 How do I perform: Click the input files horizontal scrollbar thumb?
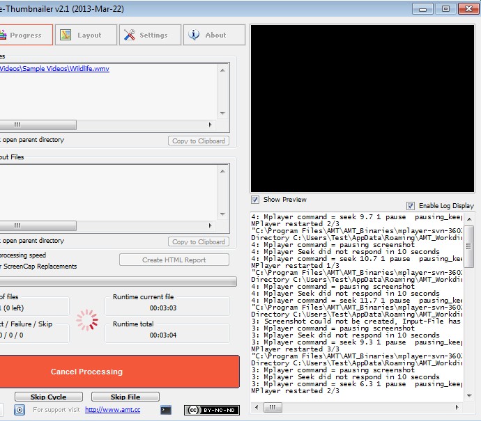click(38, 125)
